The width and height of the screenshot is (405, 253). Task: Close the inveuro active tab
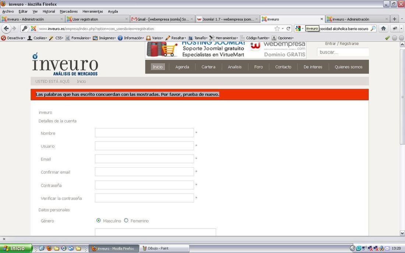321,19
